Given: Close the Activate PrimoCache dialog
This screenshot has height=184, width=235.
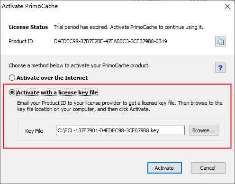Looking at the screenshot, I should point(227,6).
